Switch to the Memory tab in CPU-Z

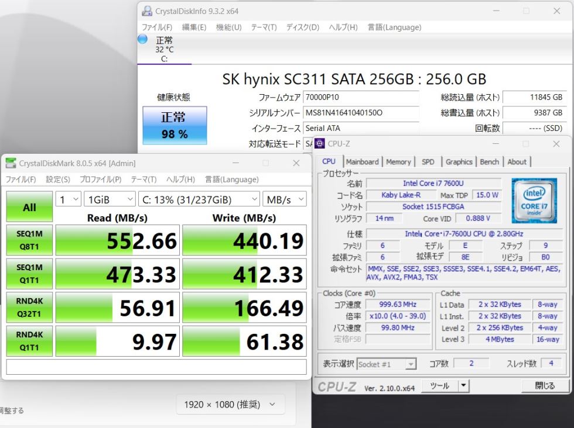pos(398,161)
